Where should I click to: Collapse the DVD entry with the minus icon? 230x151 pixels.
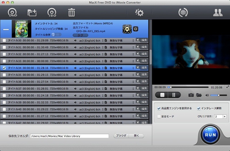[x=6, y=30]
